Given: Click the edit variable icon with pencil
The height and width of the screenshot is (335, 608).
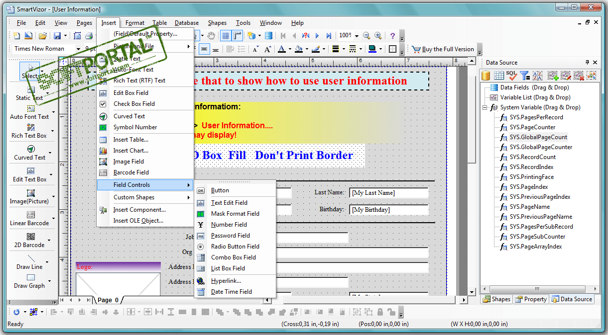Looking at the screenshot, I should tap(565, 76).
